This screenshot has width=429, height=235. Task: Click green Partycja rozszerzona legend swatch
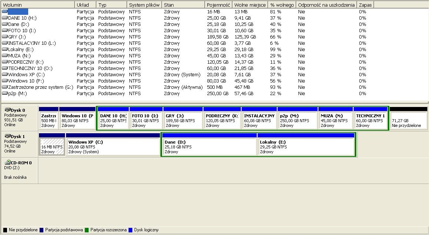[87, 230]
